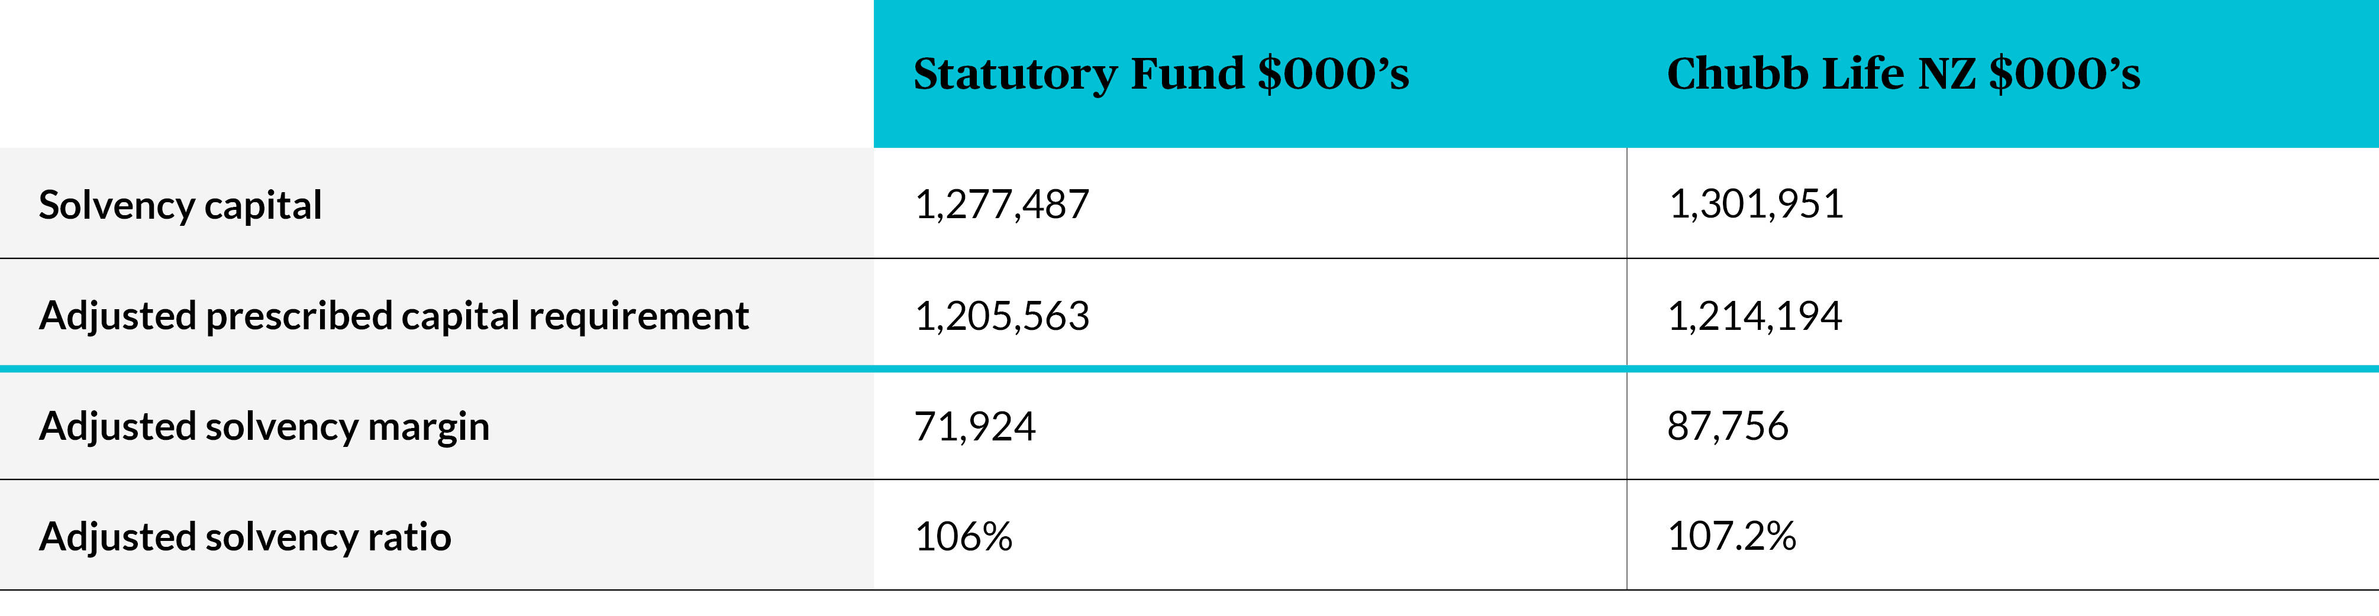Select the 87,756 value cell
Image resolution: width=2379 pixels, height=616 pixels.
tap(1728, 427)
